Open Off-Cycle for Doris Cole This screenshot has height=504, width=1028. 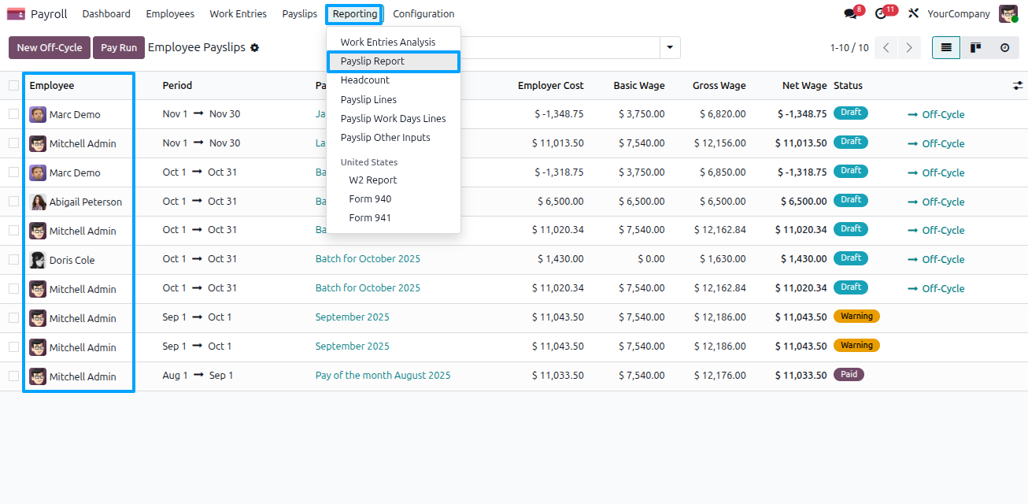[936, 259]
